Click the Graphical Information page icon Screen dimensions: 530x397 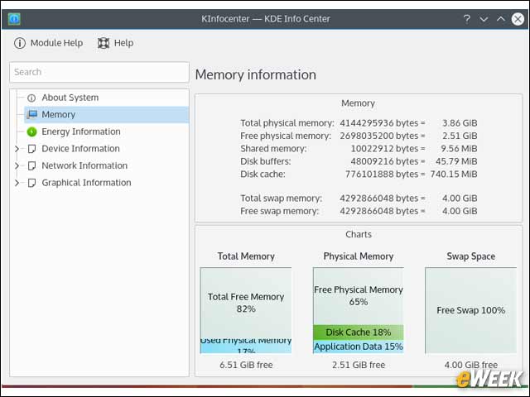tap(31, 183)
